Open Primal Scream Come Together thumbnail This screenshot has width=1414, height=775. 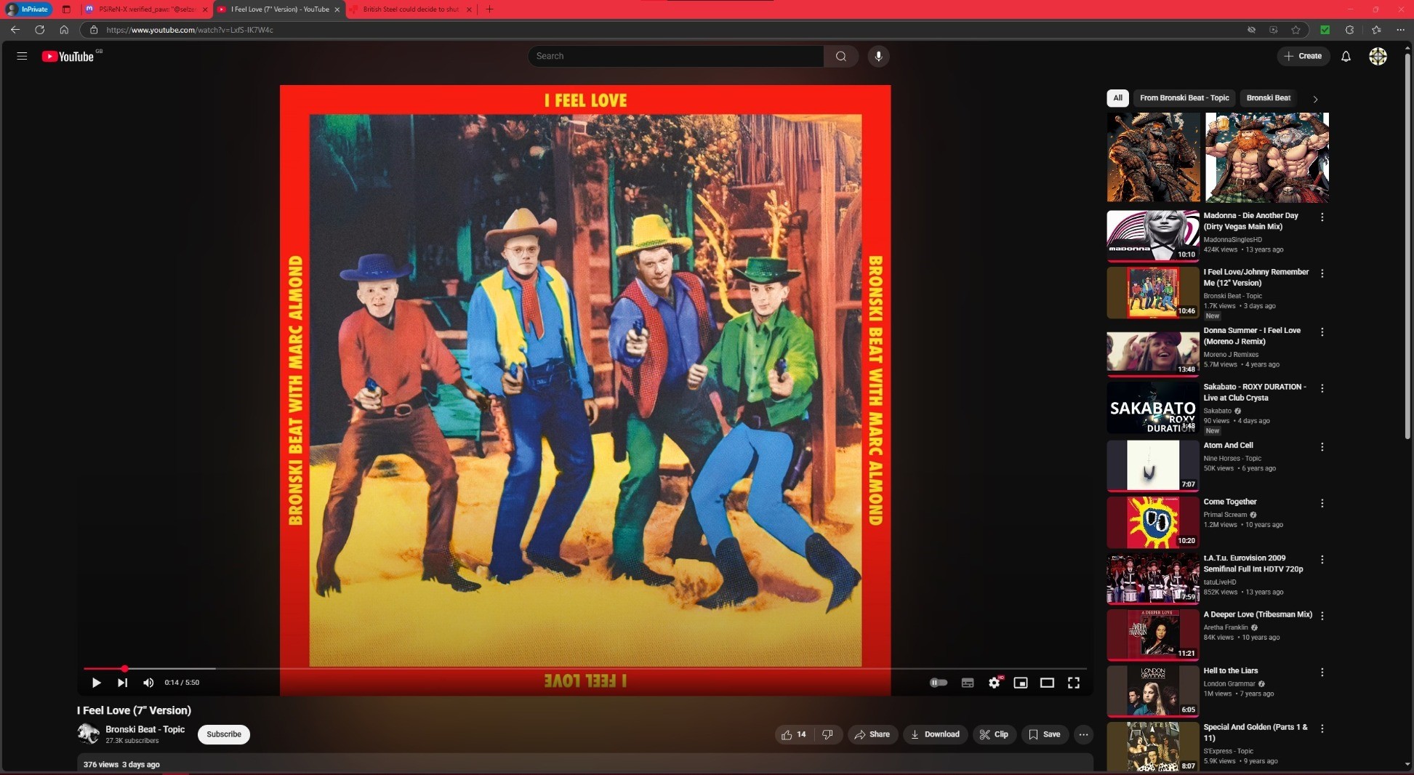click(1153, 522)
